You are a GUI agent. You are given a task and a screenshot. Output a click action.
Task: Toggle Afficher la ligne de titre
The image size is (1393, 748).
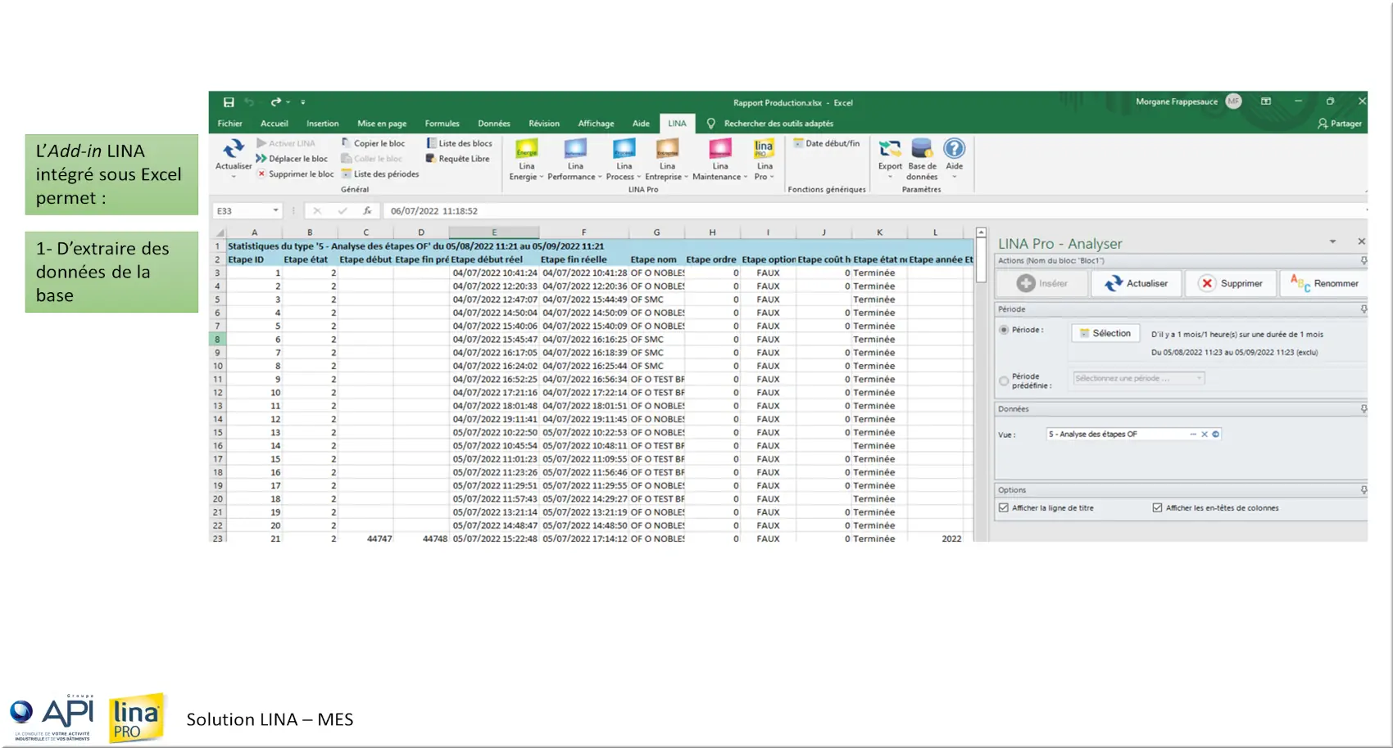coord(1004,508)
